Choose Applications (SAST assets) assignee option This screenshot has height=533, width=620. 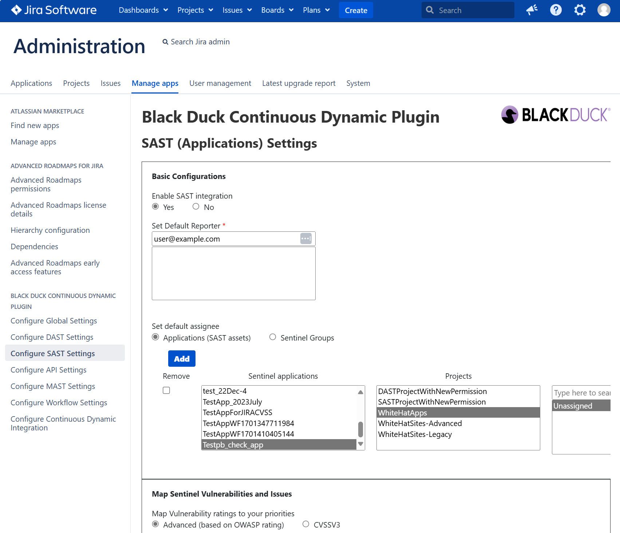(x=155, y=337)
